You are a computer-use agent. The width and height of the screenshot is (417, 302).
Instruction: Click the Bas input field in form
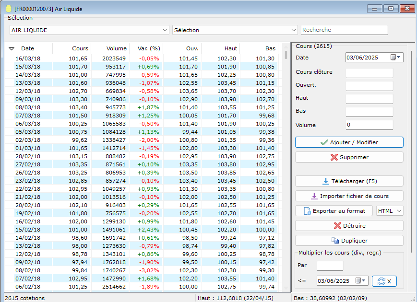point(369,112)
